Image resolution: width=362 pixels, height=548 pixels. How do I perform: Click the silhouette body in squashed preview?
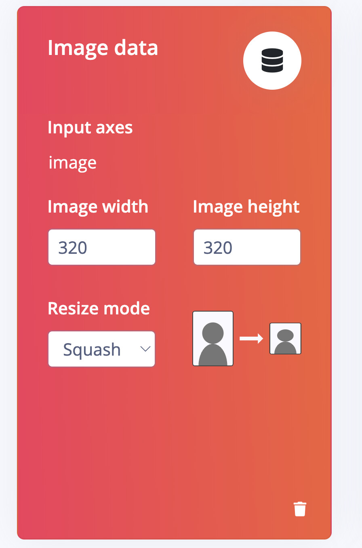tap(286, 348)
